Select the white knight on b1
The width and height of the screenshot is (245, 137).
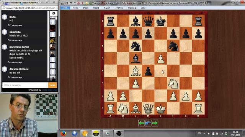tap(123, 108)
